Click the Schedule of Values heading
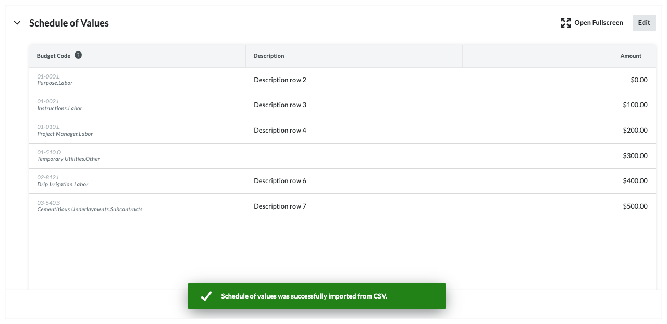The image size is (667, 324). pyautogui.click(x=69, y=23)
